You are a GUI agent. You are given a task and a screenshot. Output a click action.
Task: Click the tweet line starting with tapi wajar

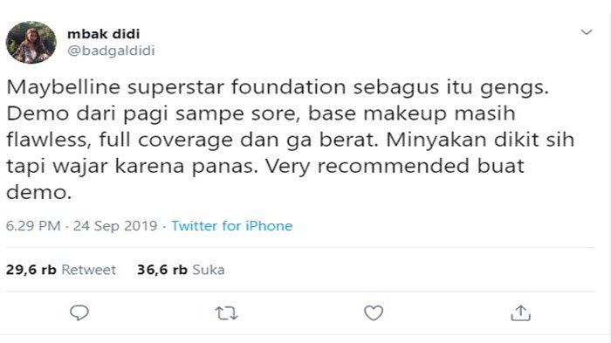tap(265, 167)
